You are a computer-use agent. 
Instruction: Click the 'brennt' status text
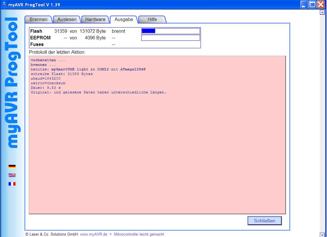(118, 31)
